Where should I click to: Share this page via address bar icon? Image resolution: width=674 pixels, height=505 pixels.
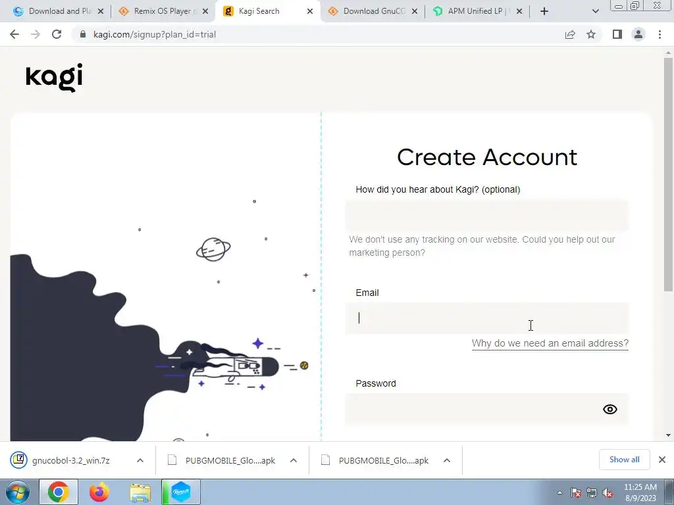tap(570, 34)
